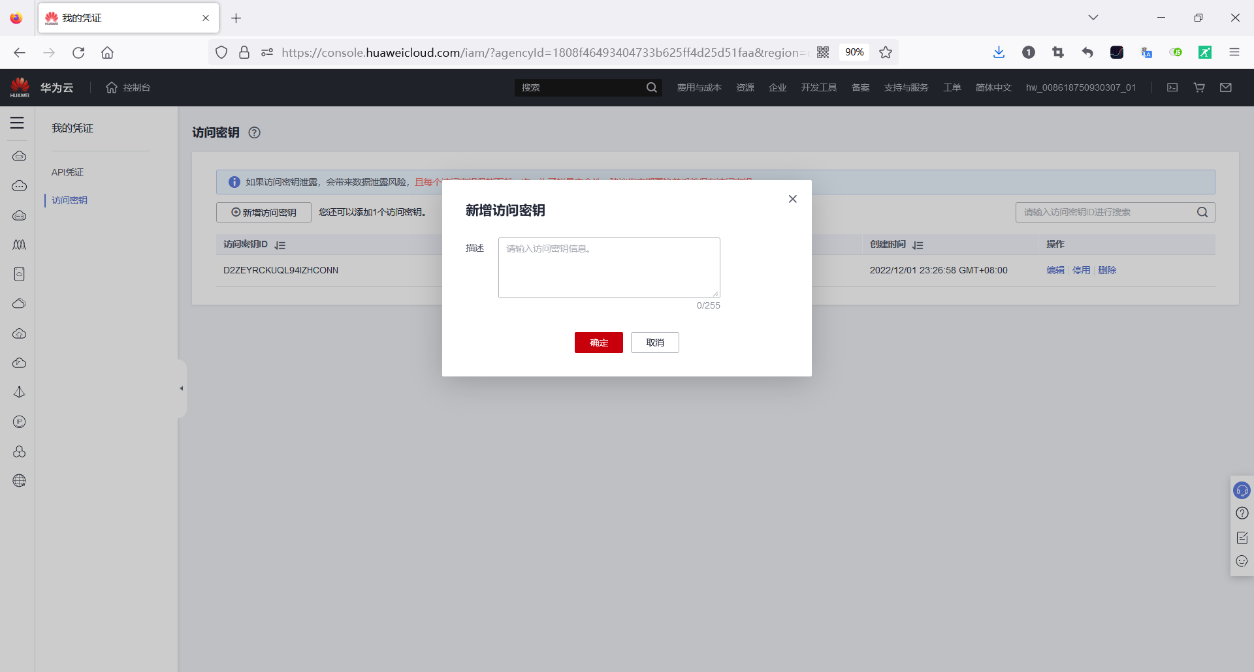Open the feedback edit icon
The image size is (1254, 672).
(x=1242, y=538)
